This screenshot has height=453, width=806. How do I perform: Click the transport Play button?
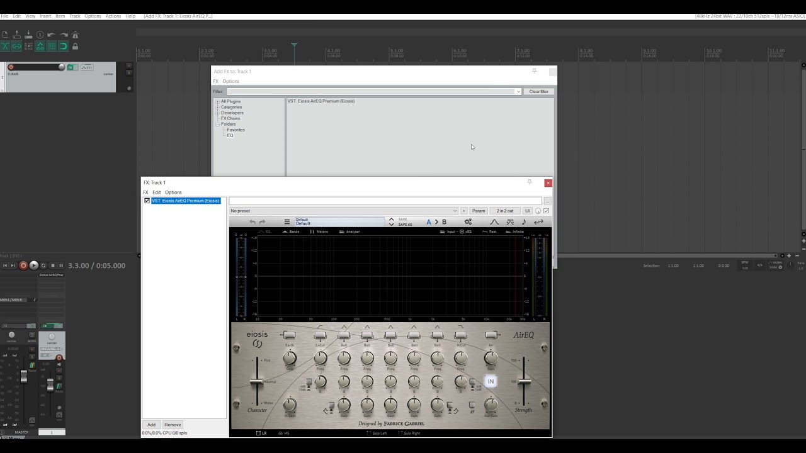click(34, 266)
